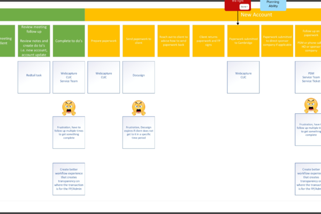Click the angry emoji below the Docusign box

click(x=139, y=108)
